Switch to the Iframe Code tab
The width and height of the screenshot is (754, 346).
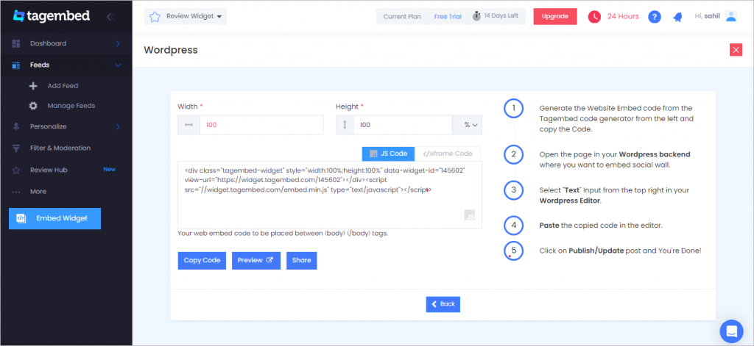pos(448,154)
